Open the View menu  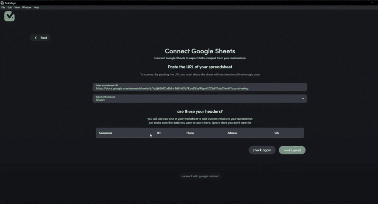tap(17, 7)
